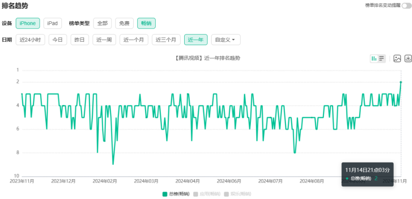Viewport: 412px width, 199px height.
Task: Click 2024年04月 axis label
Action: (x=188, y=181)
